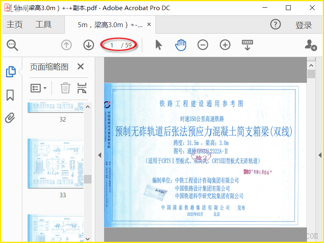Open the search/find text tool
Image resolution: width=324 pixels, height=243 pixels.
pos(12,45)
